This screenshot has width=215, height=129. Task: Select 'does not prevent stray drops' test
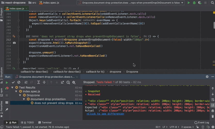46,103
